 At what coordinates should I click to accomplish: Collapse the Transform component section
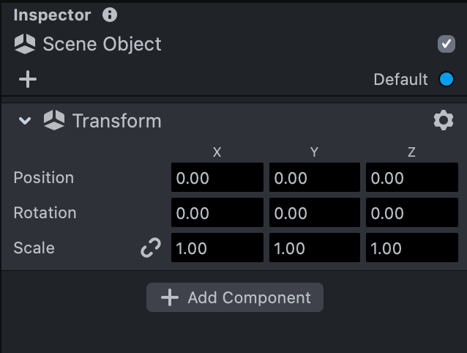pyautogui.click(x=26, y=121)
